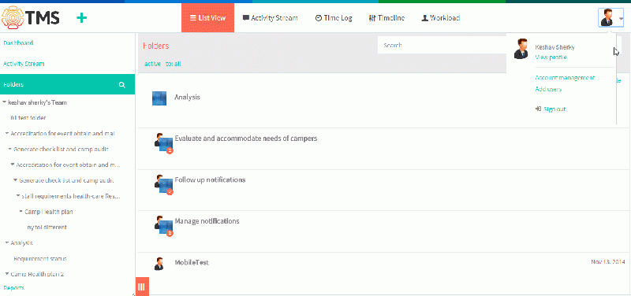Click into the Search input field
Viewport: 631px width, 296px height.
tap(442, 45)
